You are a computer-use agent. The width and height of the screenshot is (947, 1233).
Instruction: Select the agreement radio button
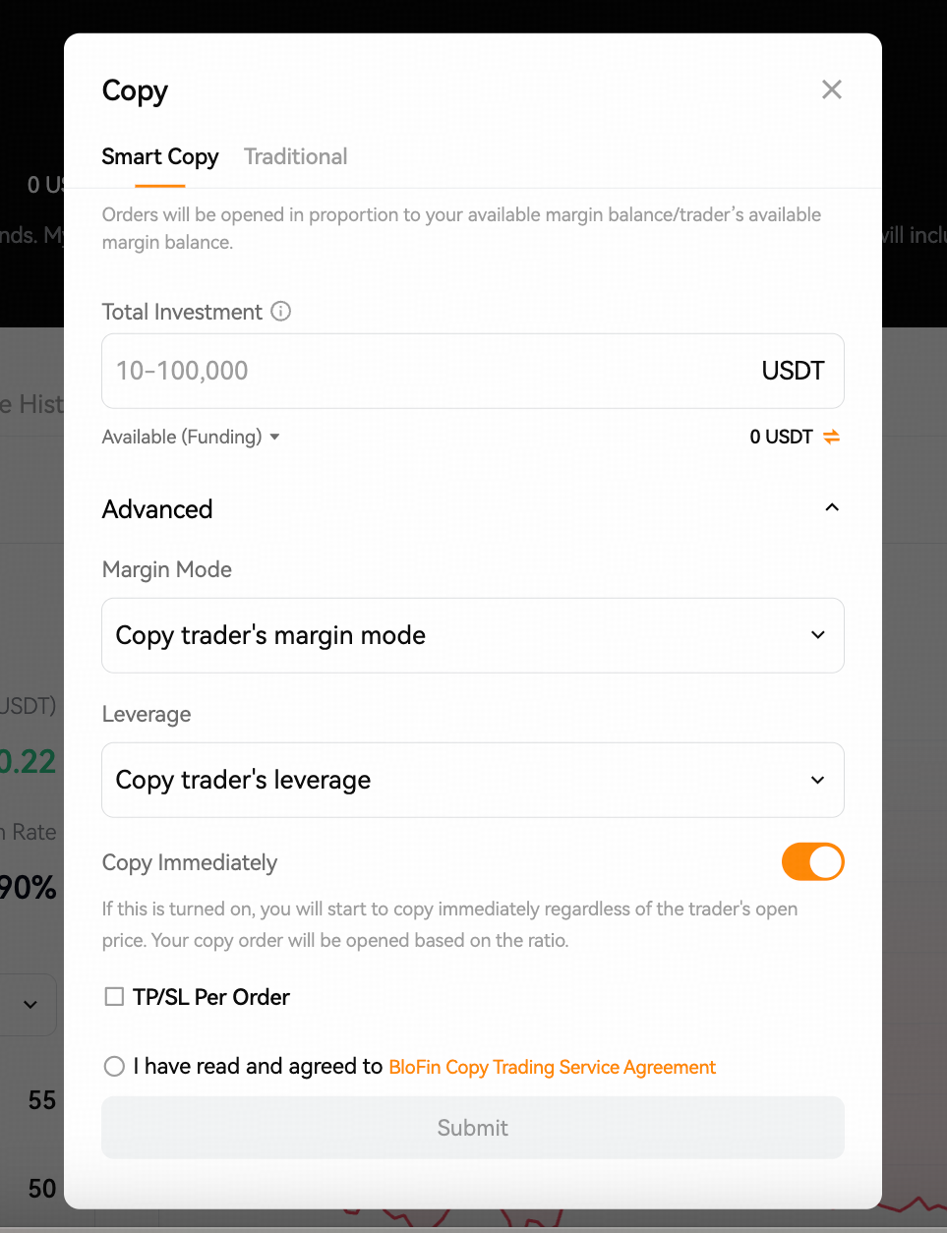[x=115, y=1066]
